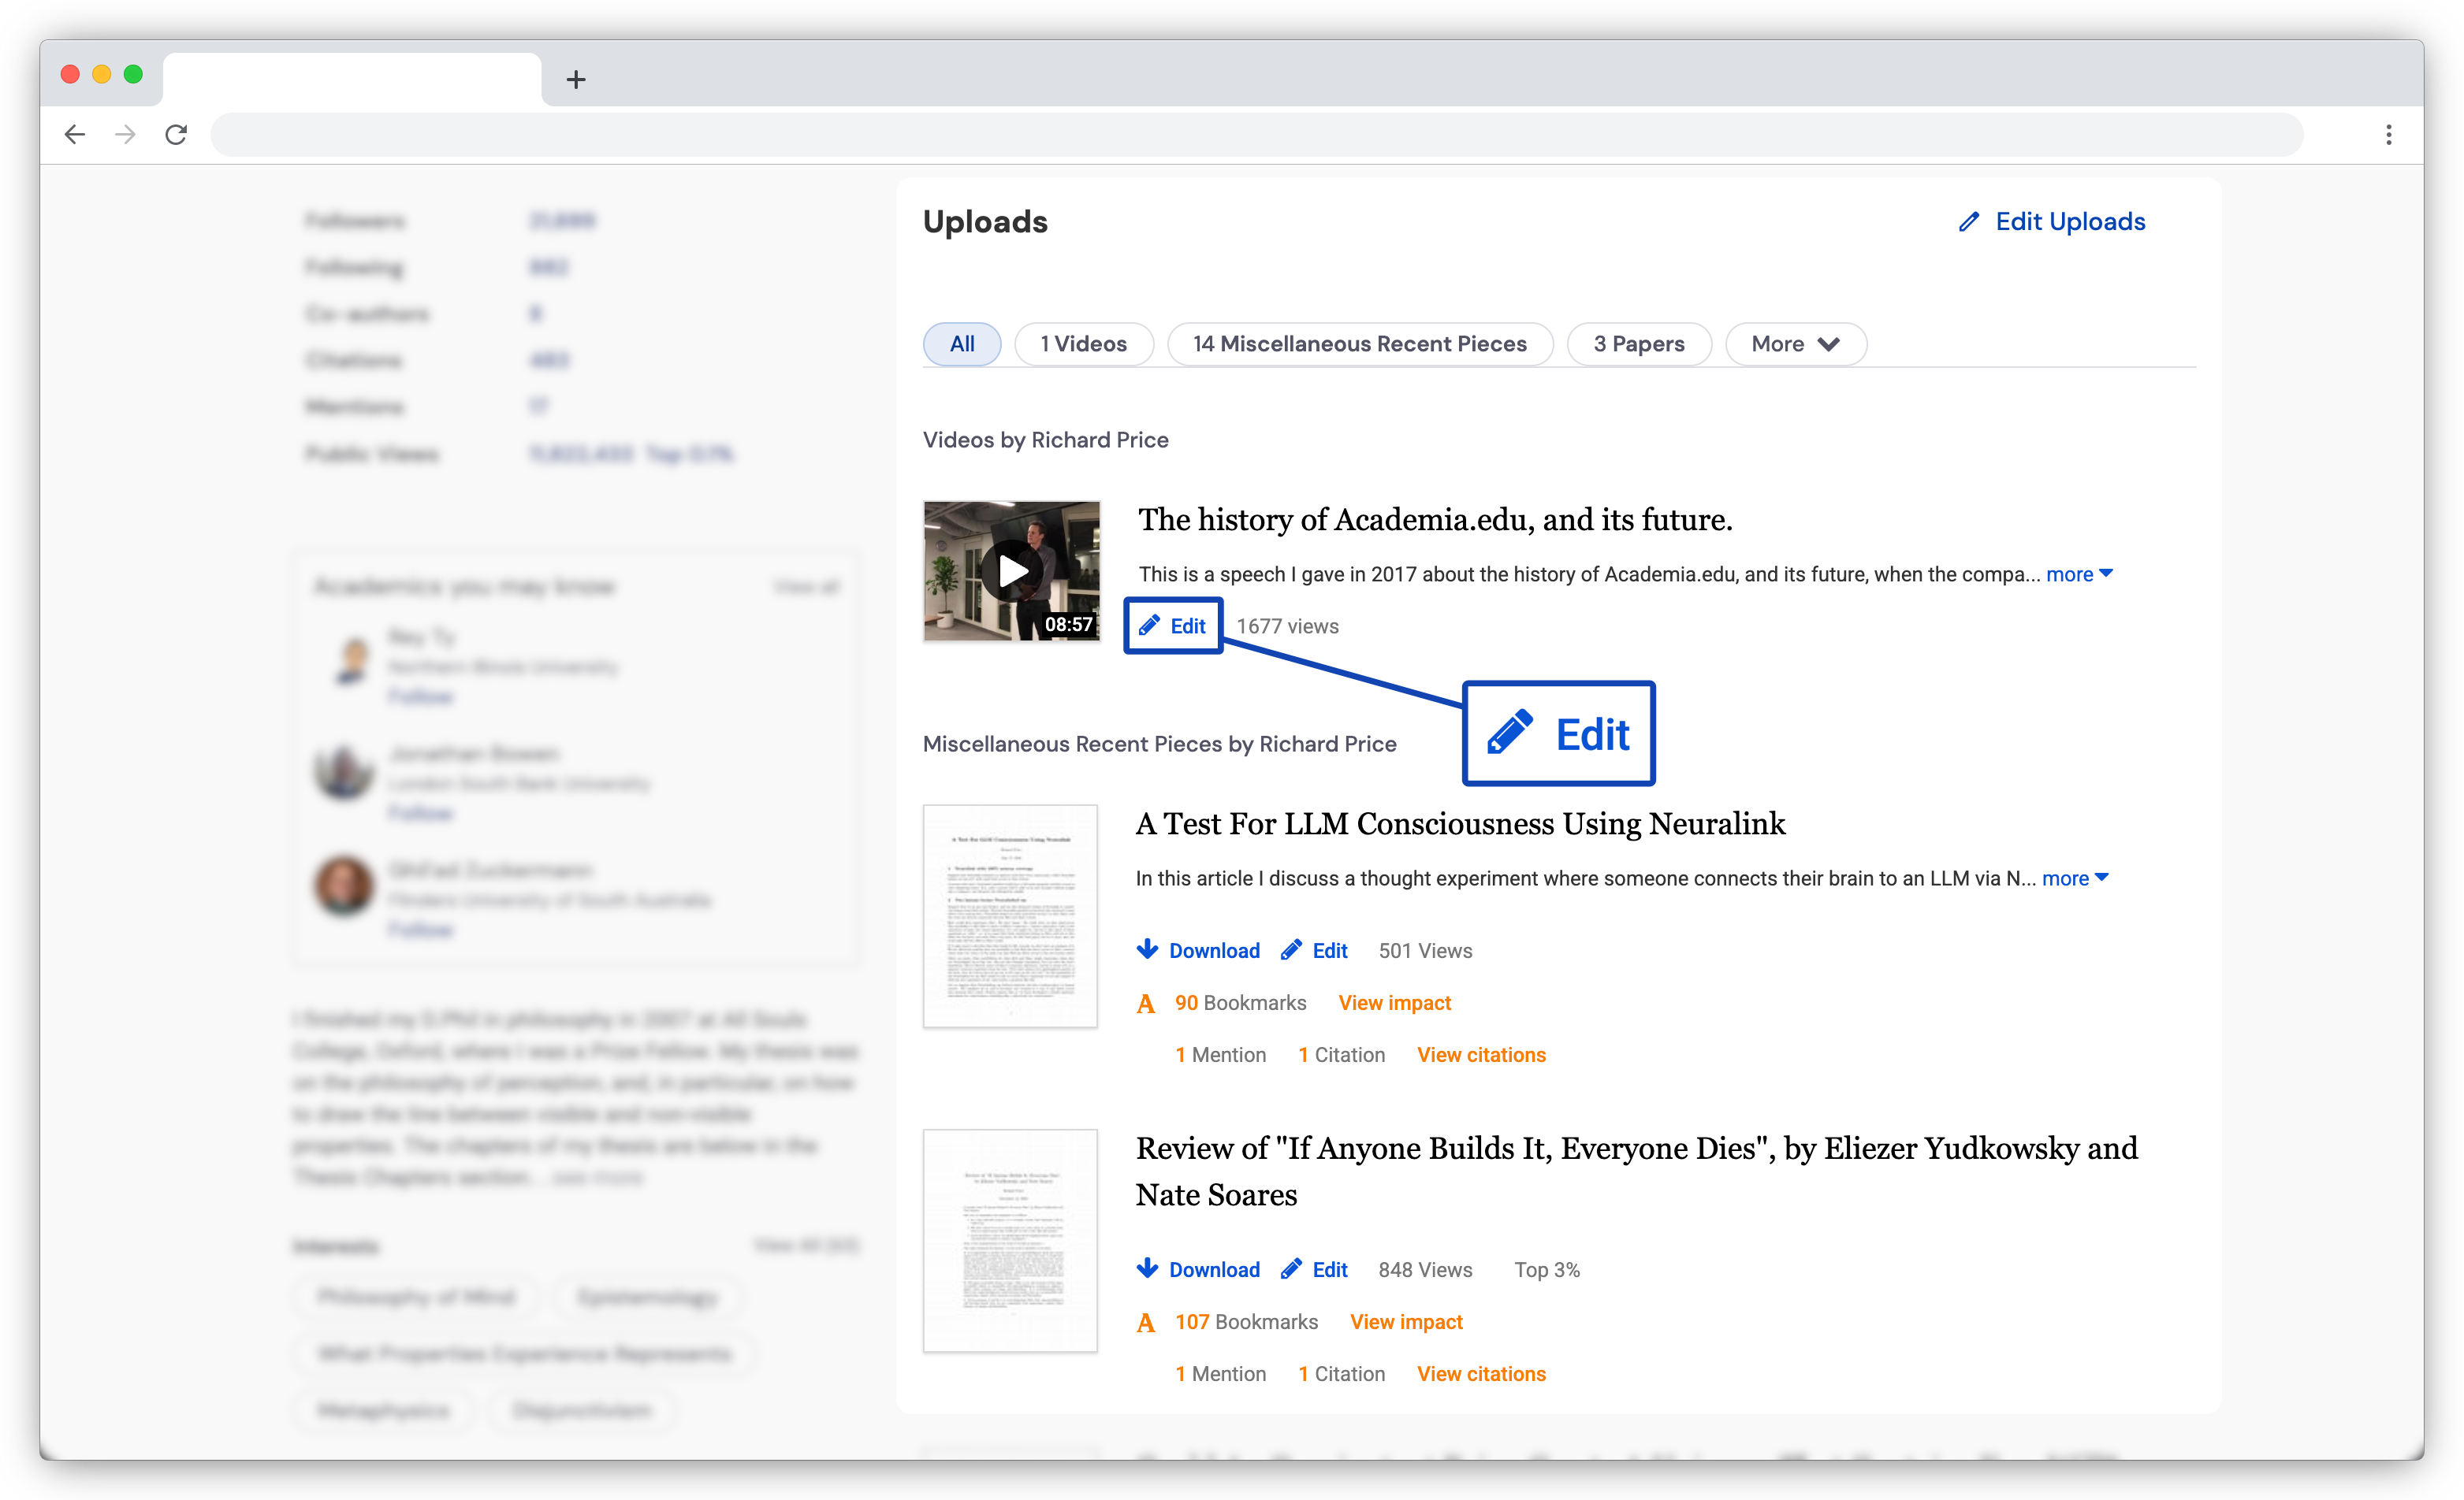Click the "90 Bookmarks" count

(x=1240, y=1002)
